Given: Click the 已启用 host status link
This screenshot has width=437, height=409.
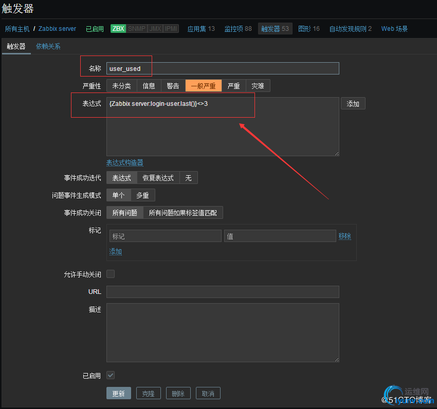Looking at the screenshot, I should (95, 29).
